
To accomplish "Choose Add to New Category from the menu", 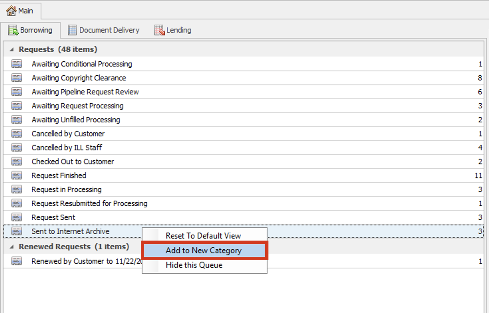I will [204, 250].
